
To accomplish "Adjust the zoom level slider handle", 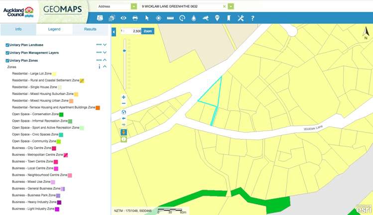I will 124,51.
